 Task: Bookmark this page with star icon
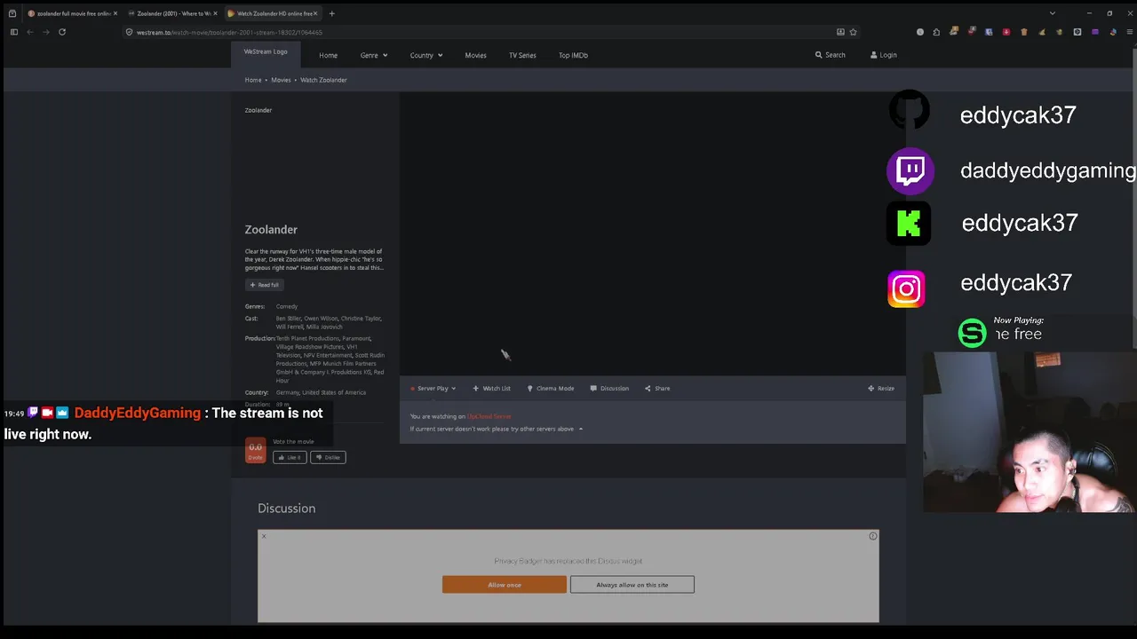coord(854,32)
